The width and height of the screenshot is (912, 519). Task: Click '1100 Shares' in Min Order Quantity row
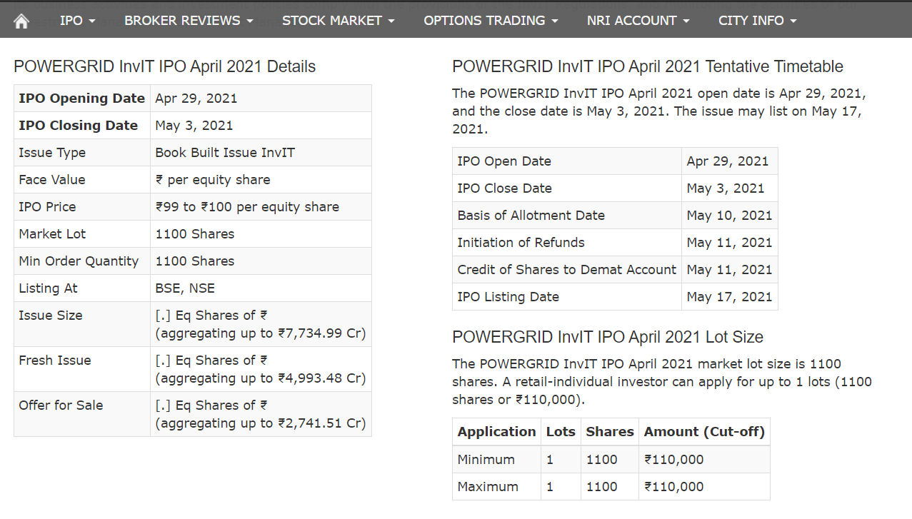click(x=195, y=261)
